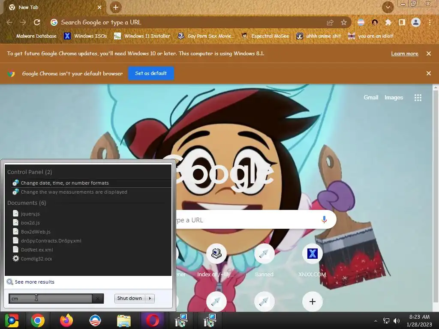The image size is (439, 329).
Task: Expand the tab search dropdown arrow
Action: 388,8
